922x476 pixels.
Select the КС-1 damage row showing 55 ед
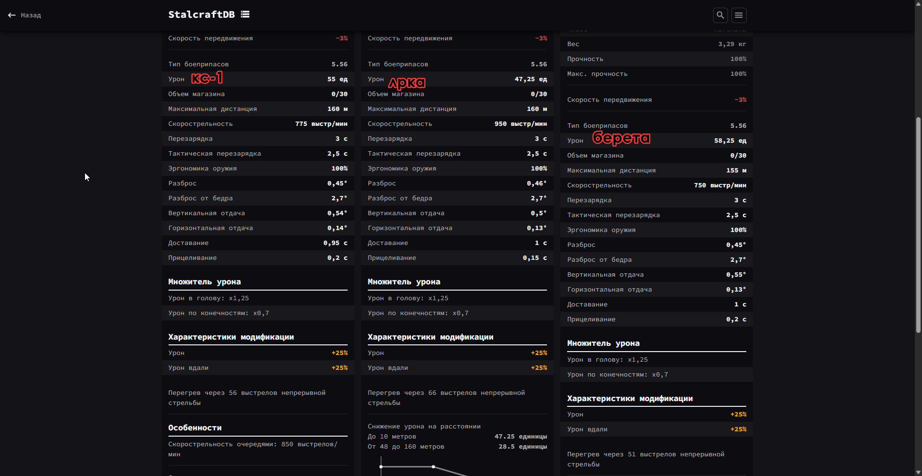coord(258,79)
